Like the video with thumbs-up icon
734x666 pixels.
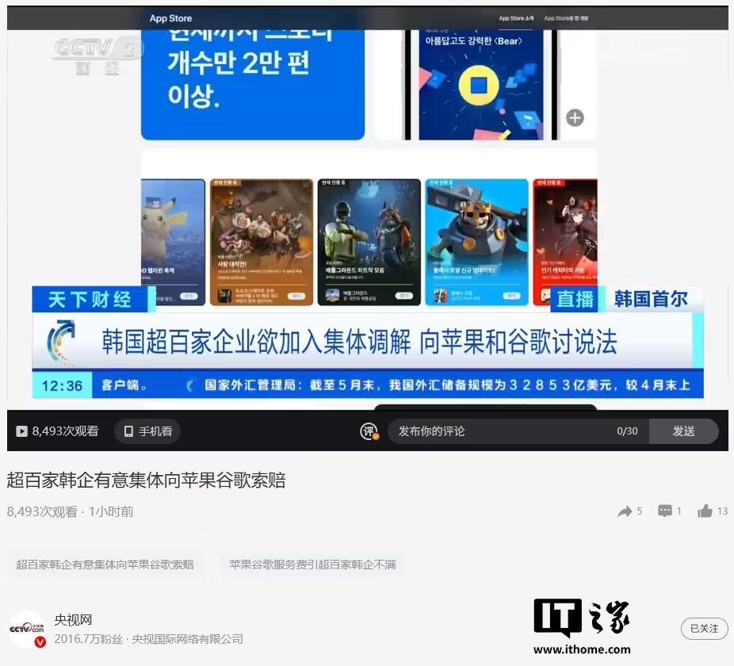[705, 511]
